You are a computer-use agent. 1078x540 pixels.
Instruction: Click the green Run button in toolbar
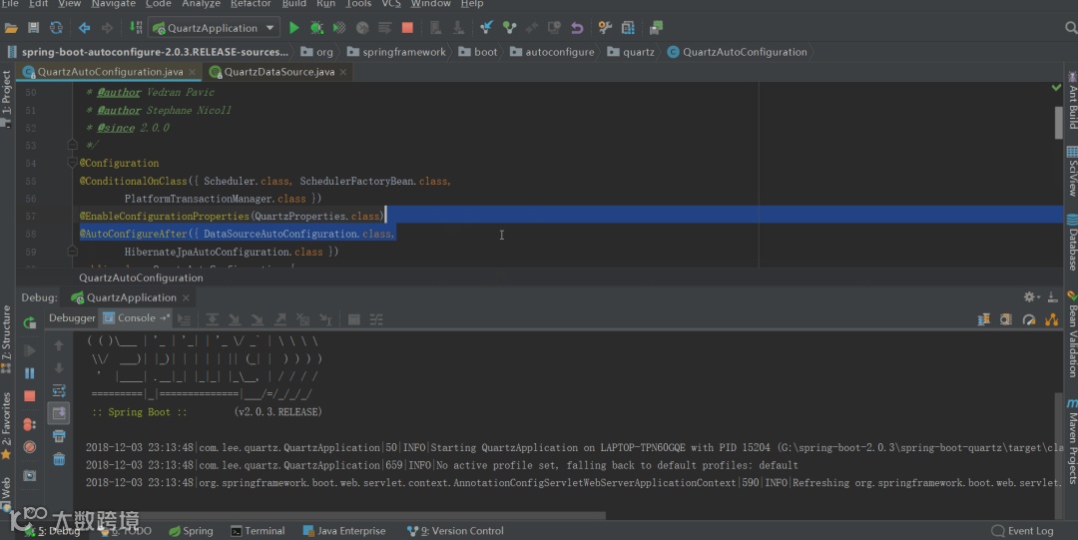tap(294, 28)
